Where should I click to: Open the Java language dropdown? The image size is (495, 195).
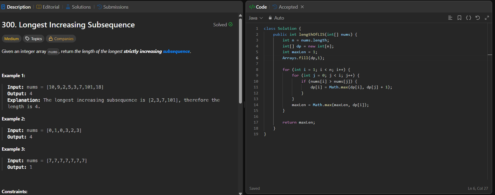pos(257,18)
